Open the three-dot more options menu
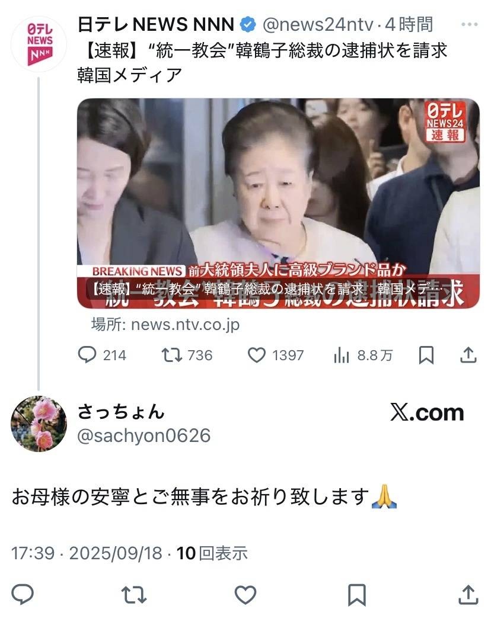This screenshot has height=628, width=491. pos(470,25)
